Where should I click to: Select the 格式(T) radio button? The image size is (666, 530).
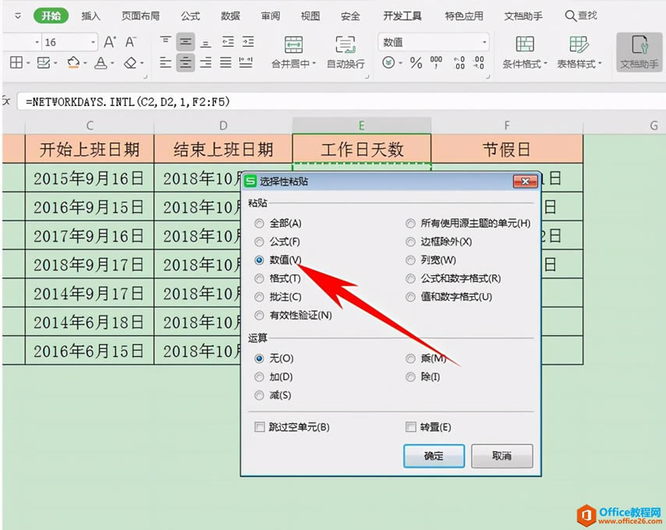coord(259,278)
